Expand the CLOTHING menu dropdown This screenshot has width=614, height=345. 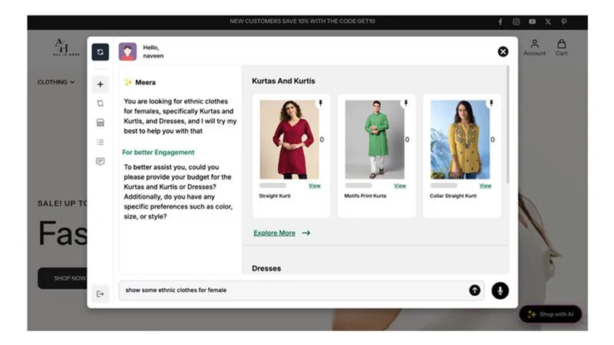(x=56, y=82)
